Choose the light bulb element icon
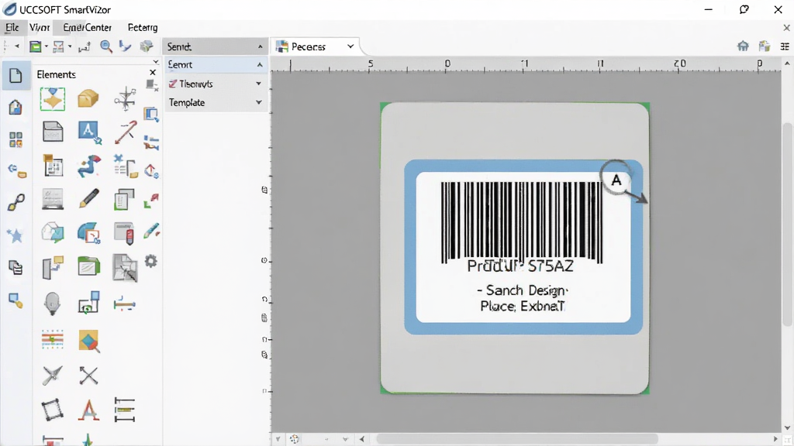 52,304
